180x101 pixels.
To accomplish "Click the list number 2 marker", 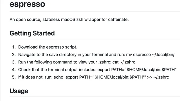I will 14,55.
